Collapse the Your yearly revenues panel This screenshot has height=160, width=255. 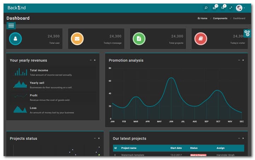(91, 60)
